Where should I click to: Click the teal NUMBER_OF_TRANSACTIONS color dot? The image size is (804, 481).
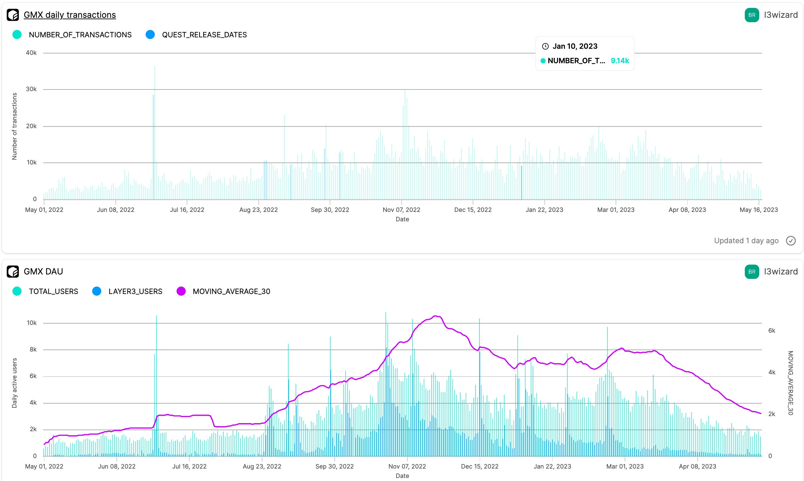17,35
